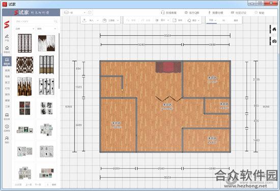Select the gold-bottomed folding screen thumbnail
This screenshot has height=191, width=280.
[x=46, y=65]
